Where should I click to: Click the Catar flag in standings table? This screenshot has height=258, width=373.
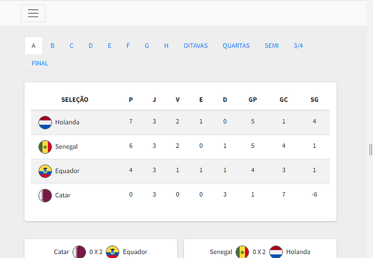point(45,196)
